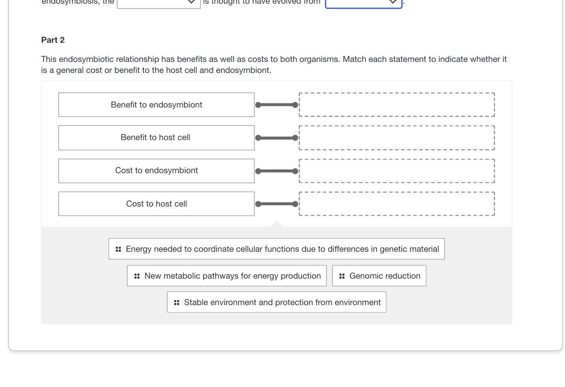
Task: Click the dashed answer slot for Cost to host cell
Action: pos(396,203)
